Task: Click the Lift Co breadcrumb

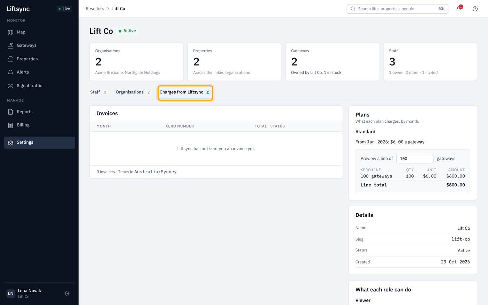Action: [119, 9]
